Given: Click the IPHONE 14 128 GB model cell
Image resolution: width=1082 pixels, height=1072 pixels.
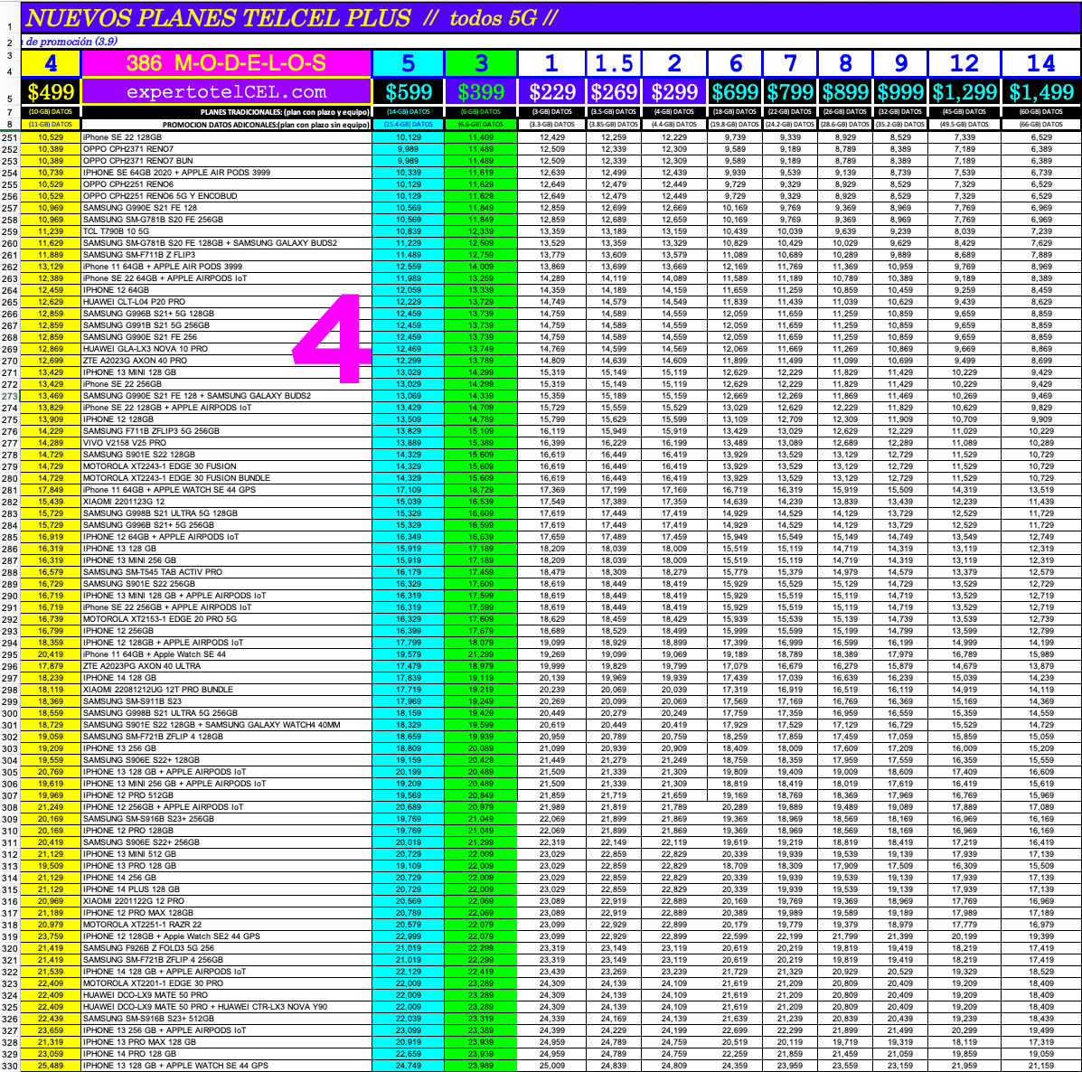Looking at the screenshot, I should (226, 677).
